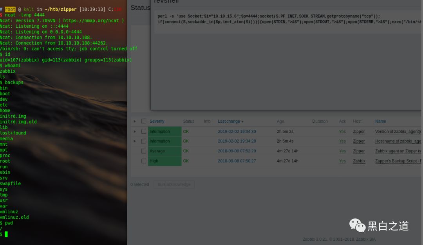Check the box for the 19:34:28 Information row
The width and height of the screenshot is (423, 245).
point(144,141)
